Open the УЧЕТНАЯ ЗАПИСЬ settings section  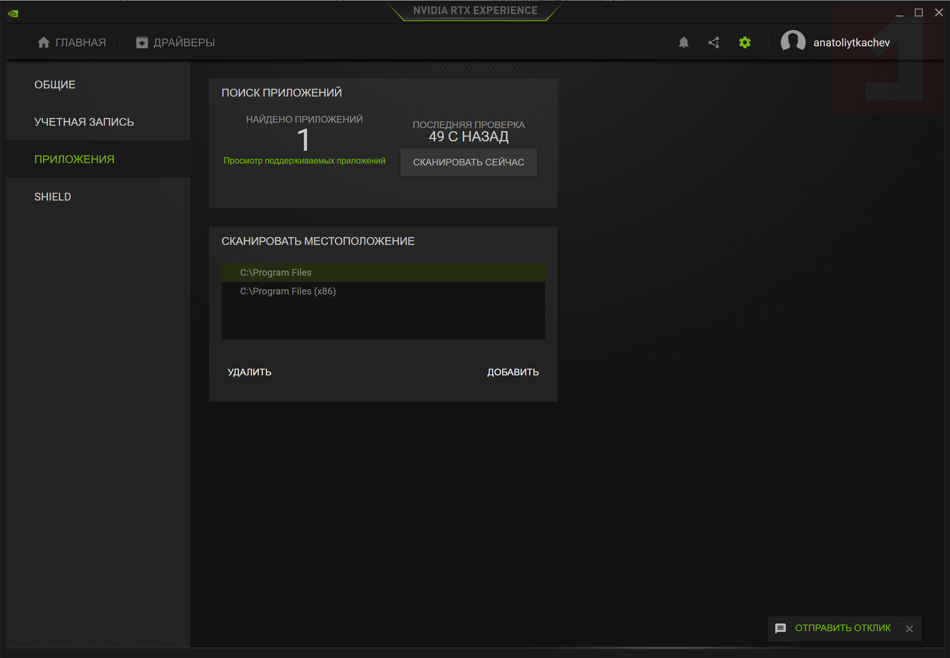98,122
